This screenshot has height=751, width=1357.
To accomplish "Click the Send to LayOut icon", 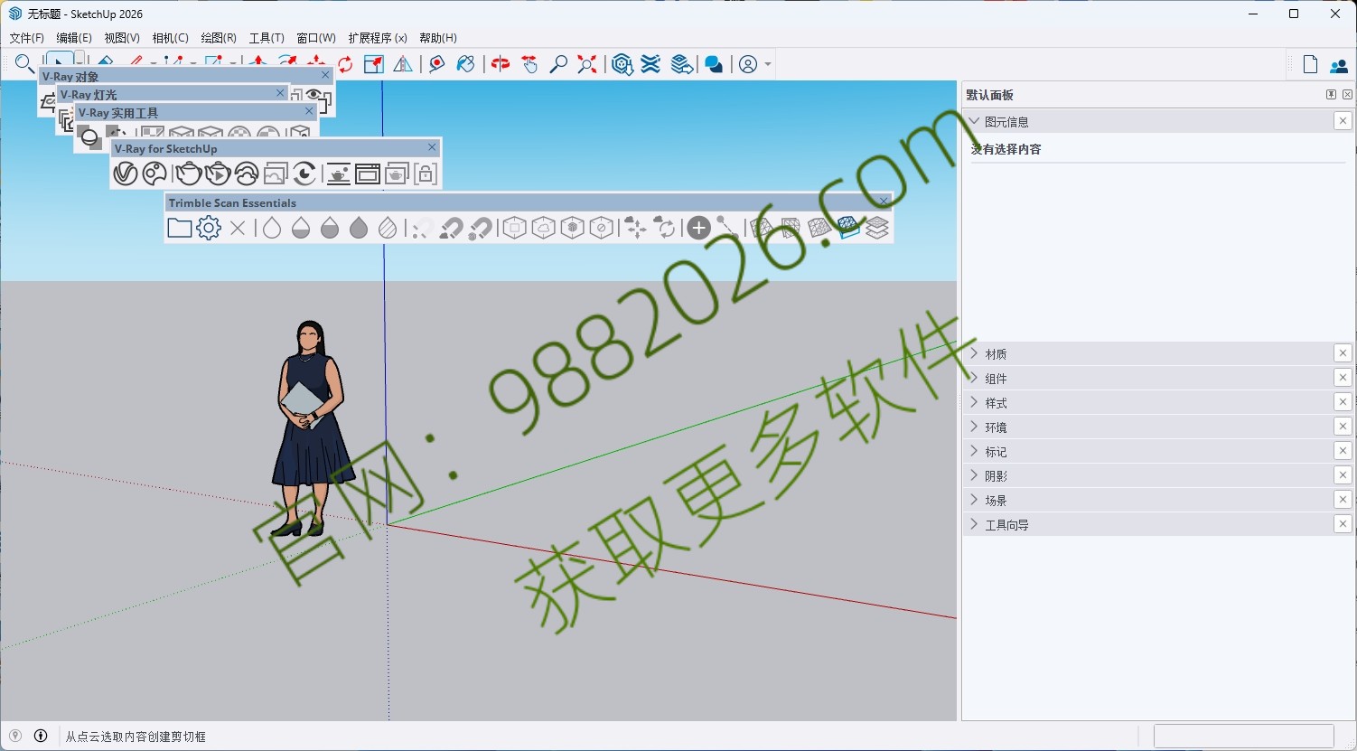I will (682, 64).
